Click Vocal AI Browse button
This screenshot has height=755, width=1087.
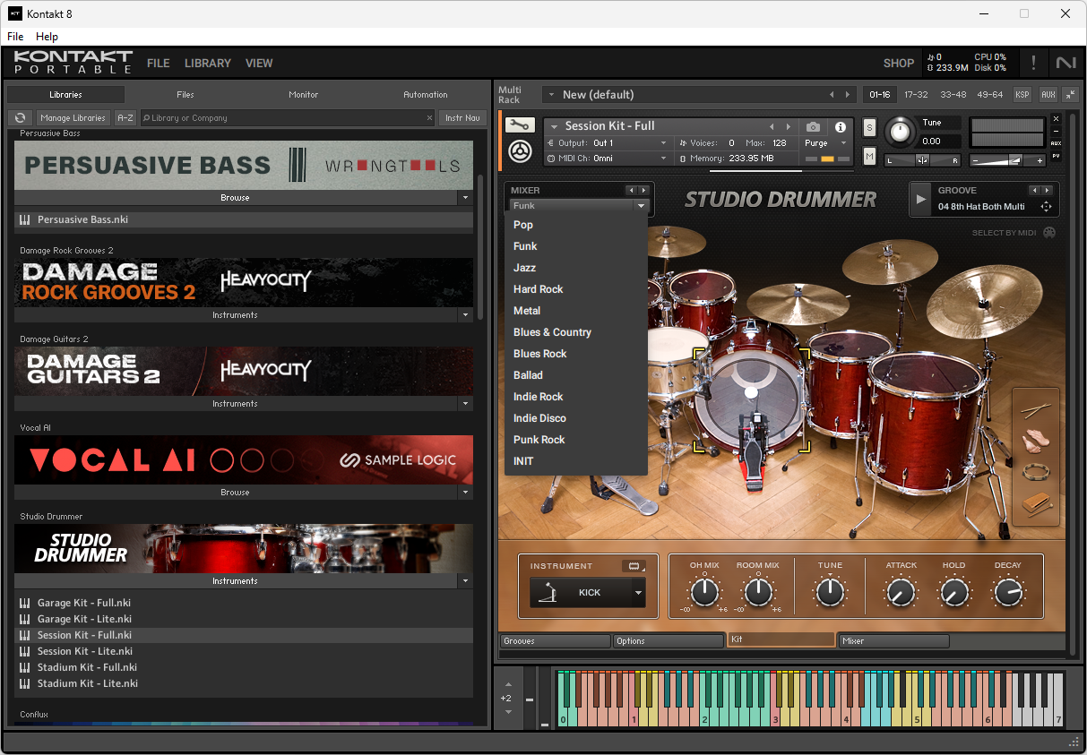[235, 493]
